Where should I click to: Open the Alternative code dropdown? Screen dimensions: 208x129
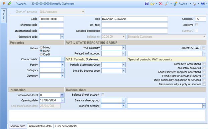click(x=62, y=37)
